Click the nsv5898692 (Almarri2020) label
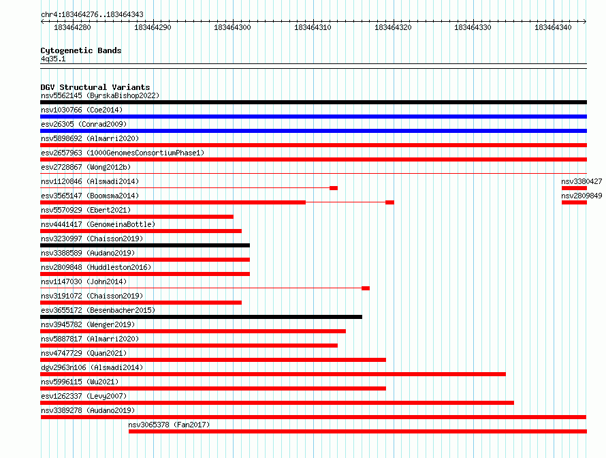The width and height of the screenshot is (606, 458). [90, 138]
